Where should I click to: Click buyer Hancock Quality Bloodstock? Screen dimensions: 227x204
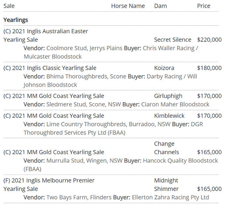pyautogui.click(x=180, y=161)
